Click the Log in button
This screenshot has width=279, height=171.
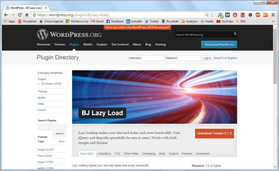(207, 58)
